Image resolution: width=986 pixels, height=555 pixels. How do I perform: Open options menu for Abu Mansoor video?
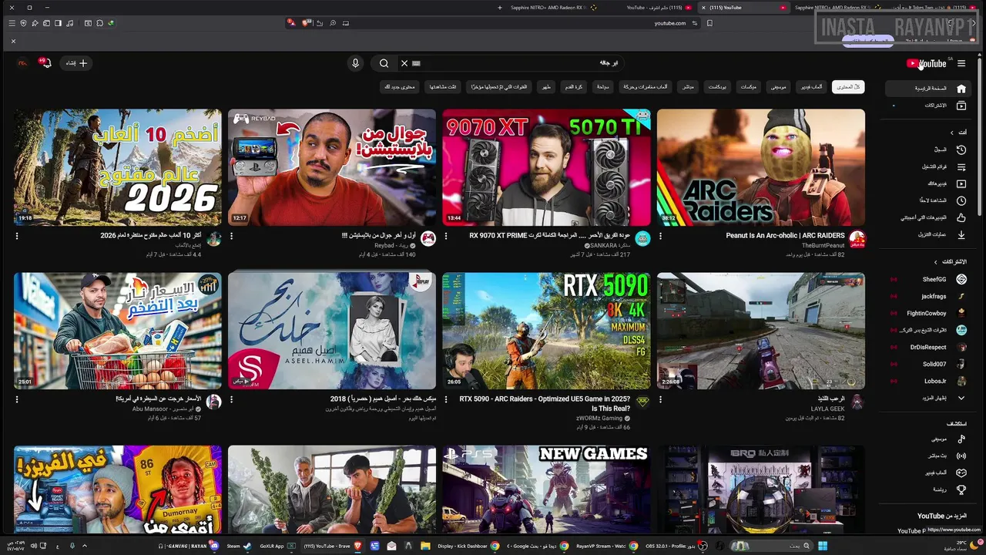(17, 400)
